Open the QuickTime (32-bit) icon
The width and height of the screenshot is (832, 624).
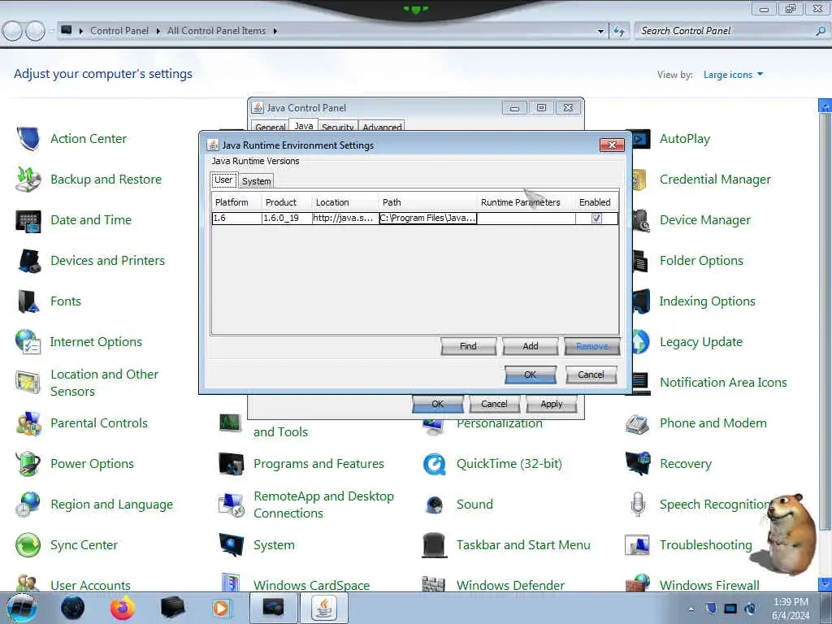(x=434, y=464)
